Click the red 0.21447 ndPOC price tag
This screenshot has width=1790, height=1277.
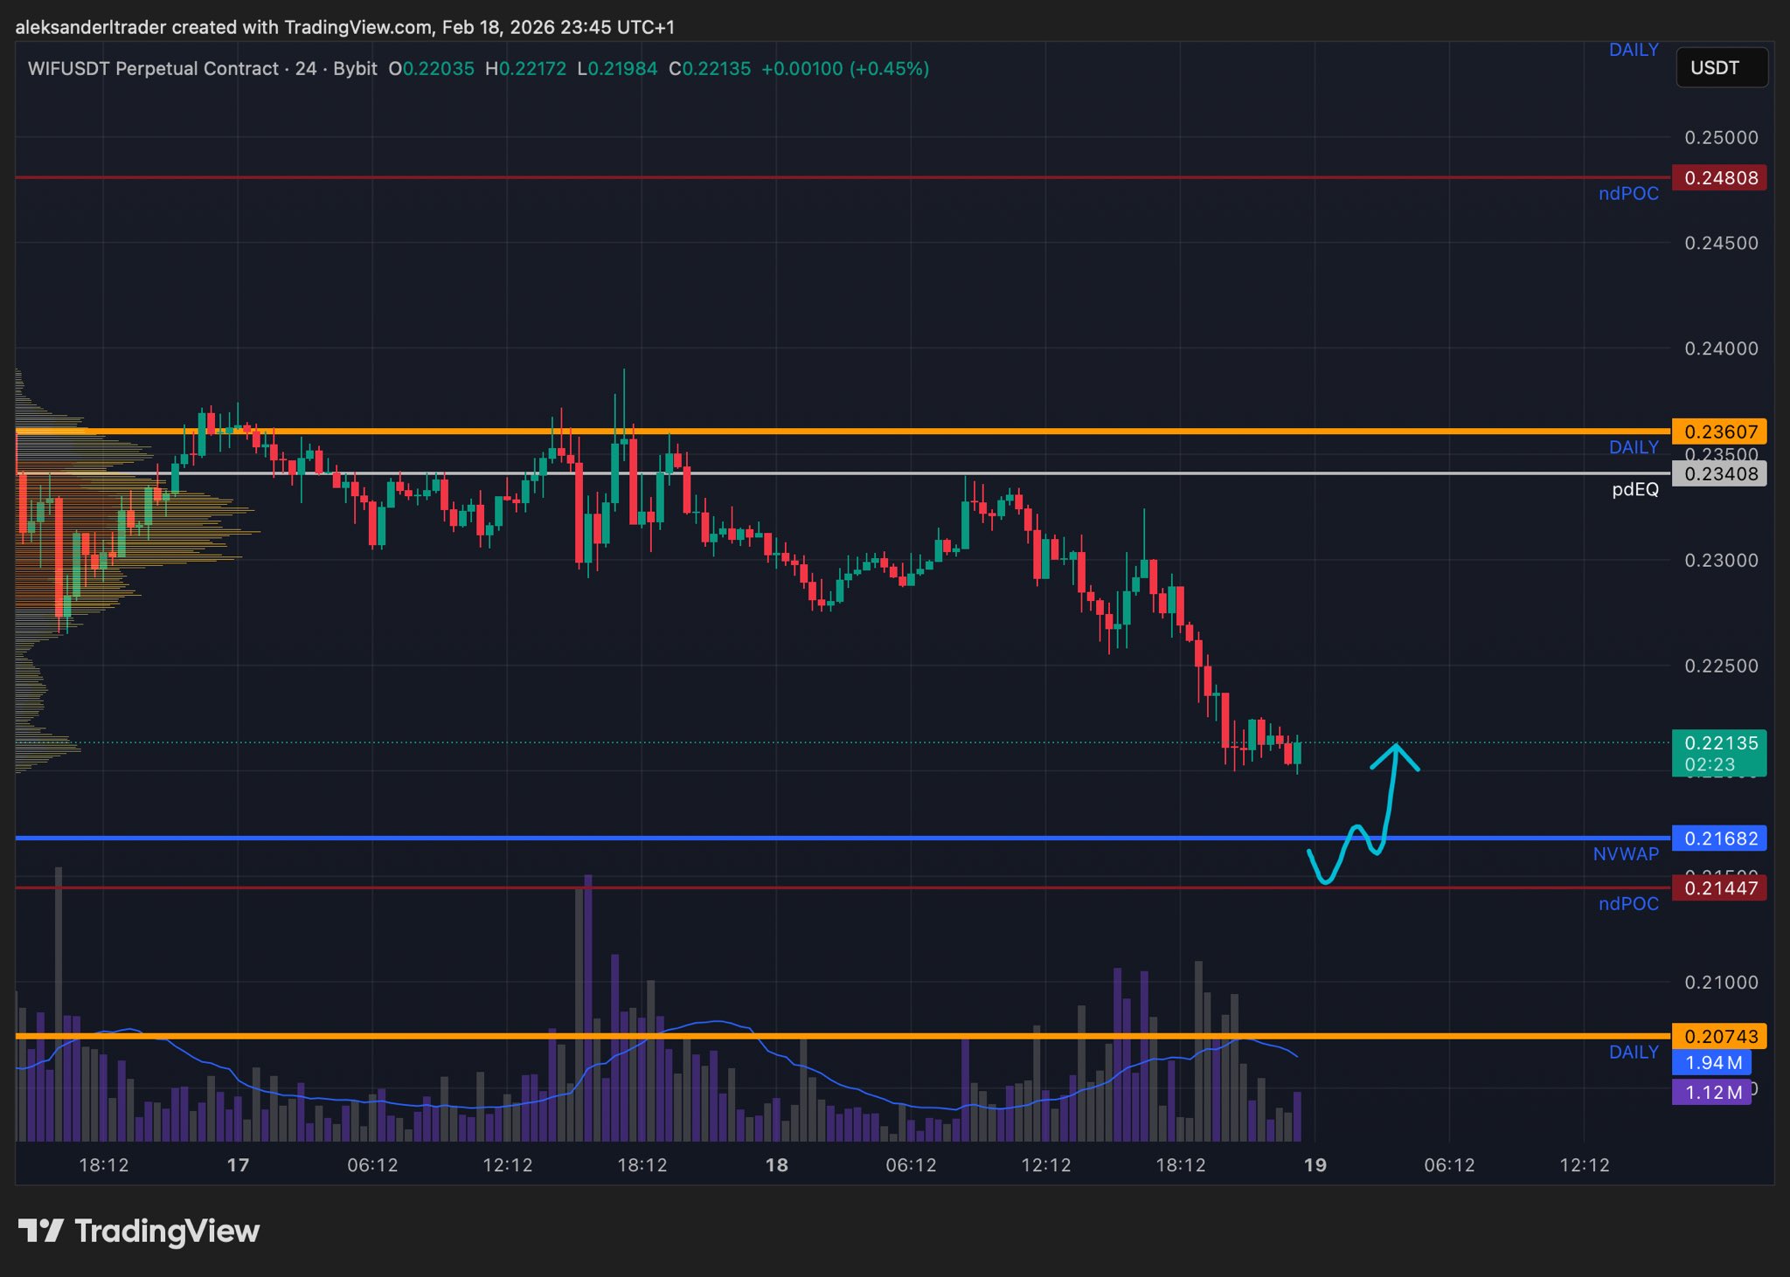pyautogui.click(x=1719, y=888)
